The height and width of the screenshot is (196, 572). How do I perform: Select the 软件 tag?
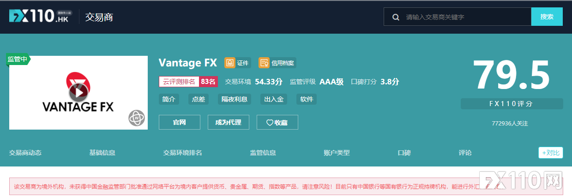point(307,99)
